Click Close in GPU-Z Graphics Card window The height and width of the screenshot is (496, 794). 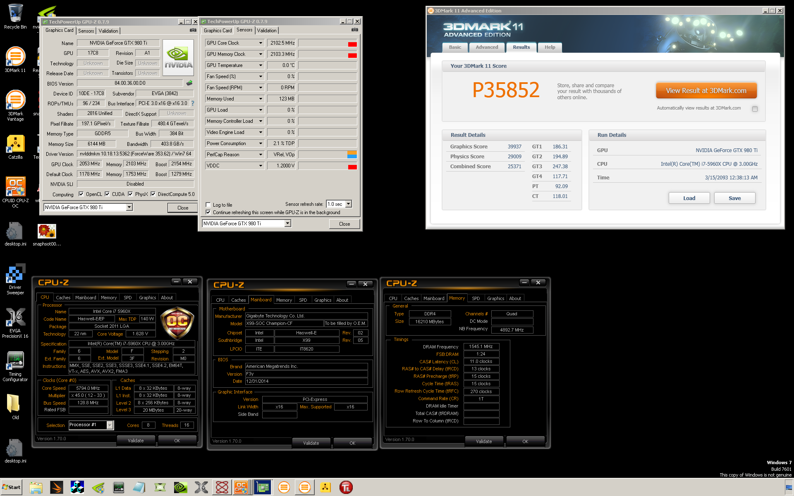[x=183, y=207]
